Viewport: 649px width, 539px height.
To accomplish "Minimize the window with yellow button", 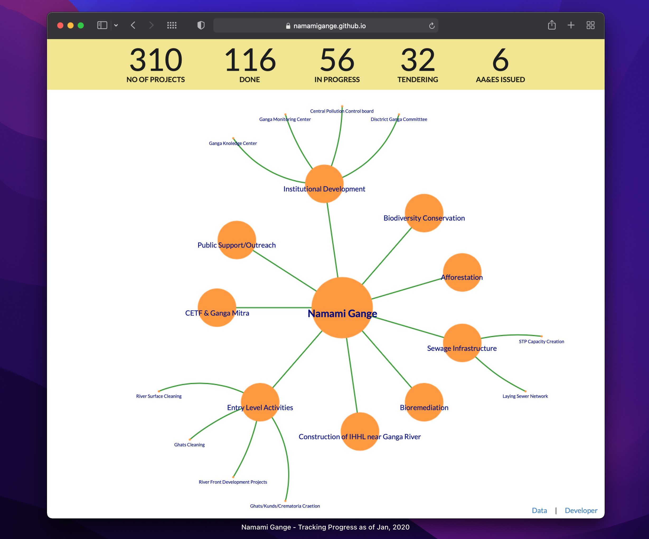I will pos(70,25).
